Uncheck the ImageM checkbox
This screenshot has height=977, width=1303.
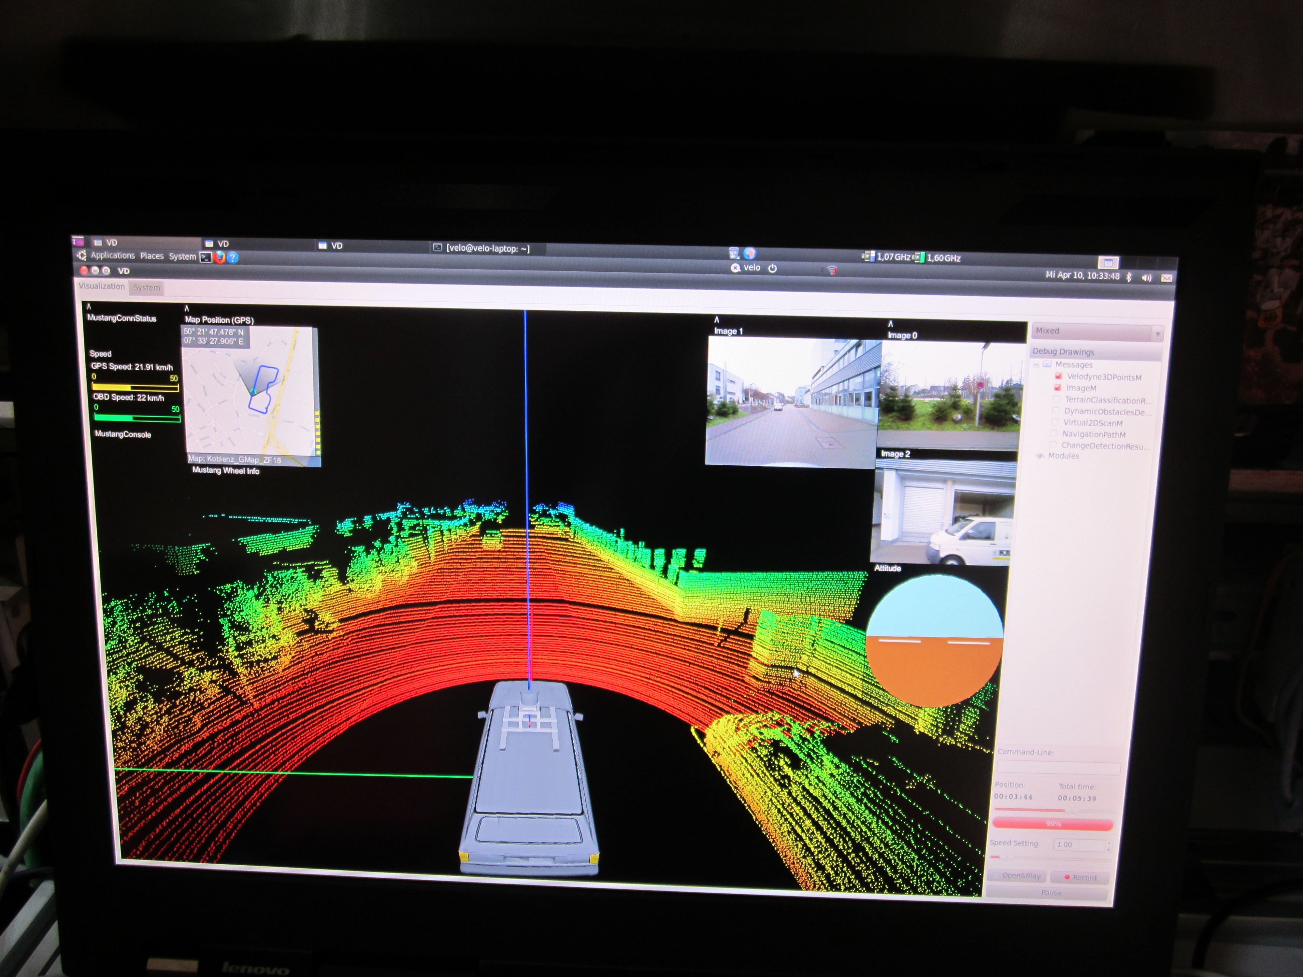click(1057, 388)
